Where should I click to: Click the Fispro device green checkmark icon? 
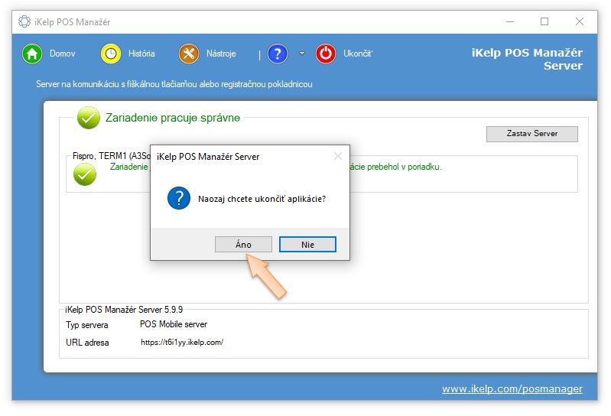pyautogui.click(x=85, y=174)
